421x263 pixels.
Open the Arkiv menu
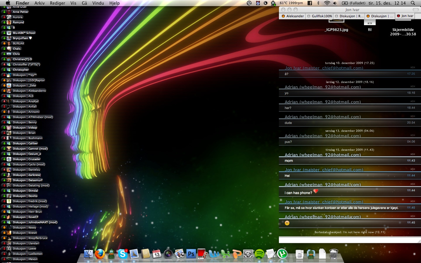(x=39, y=3)
